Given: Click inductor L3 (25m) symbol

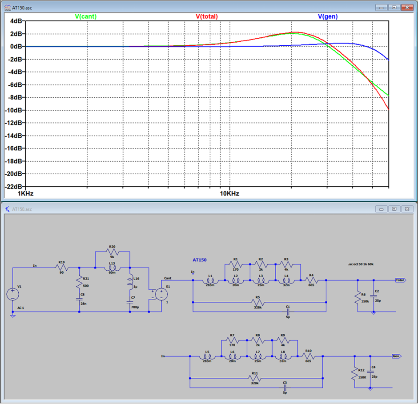Looking at the screenshot, I should coord(261,280).
